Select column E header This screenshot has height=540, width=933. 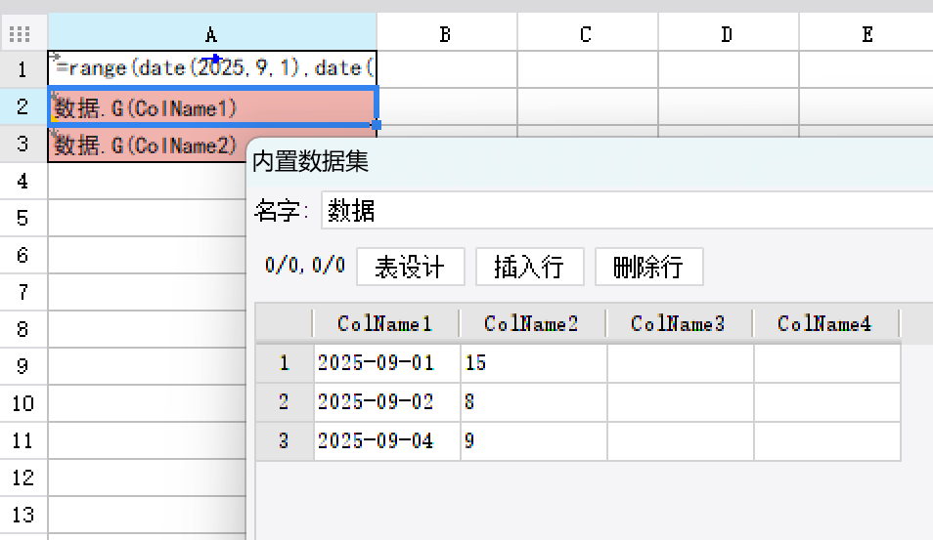(866, 34)
